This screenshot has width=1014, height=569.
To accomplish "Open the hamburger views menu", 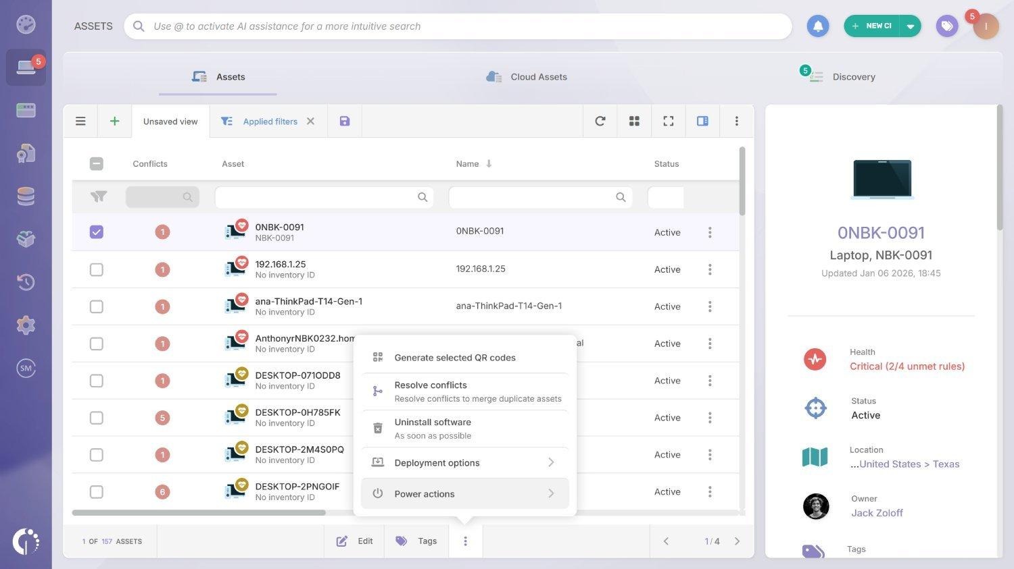I will [x=80, y=121].
